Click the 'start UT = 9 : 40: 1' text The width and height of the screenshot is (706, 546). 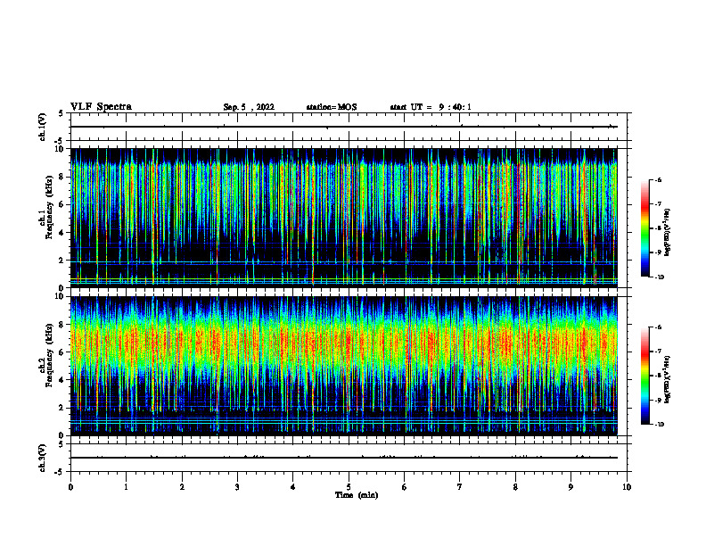click(x=431, y=107)
